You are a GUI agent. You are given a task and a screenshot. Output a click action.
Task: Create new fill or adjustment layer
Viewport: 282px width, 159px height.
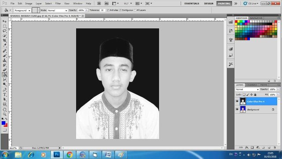tap(258, 148)
